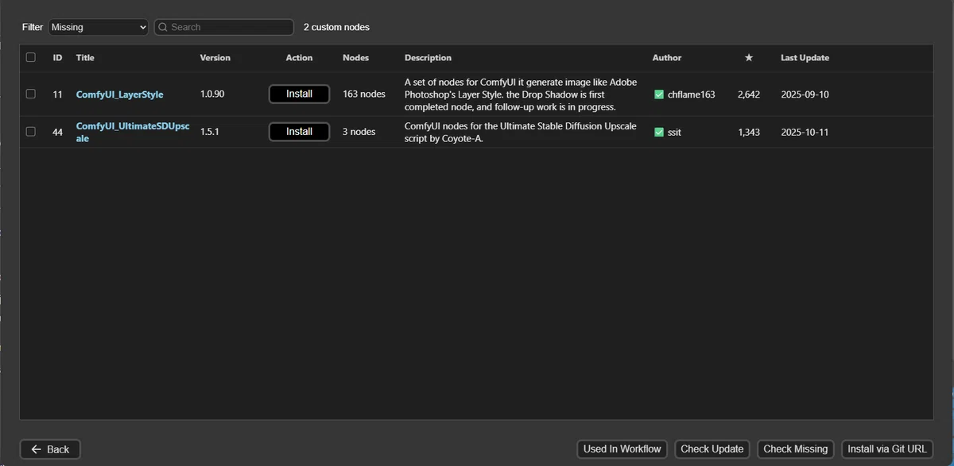Sort by the star column header

748,58
